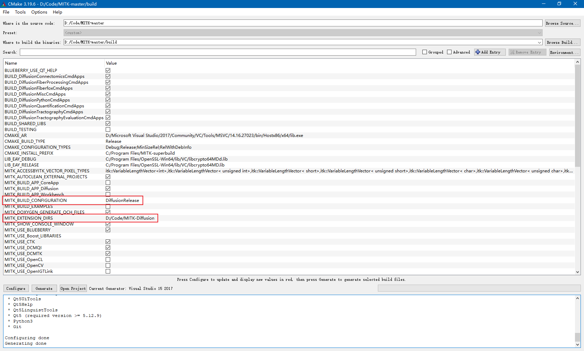Viewport: 584px width, 351px height.
Task: Uncheck BUILD_DiffusionTractographyCmdApps checkbox
Action: click(x=108, y=112)
